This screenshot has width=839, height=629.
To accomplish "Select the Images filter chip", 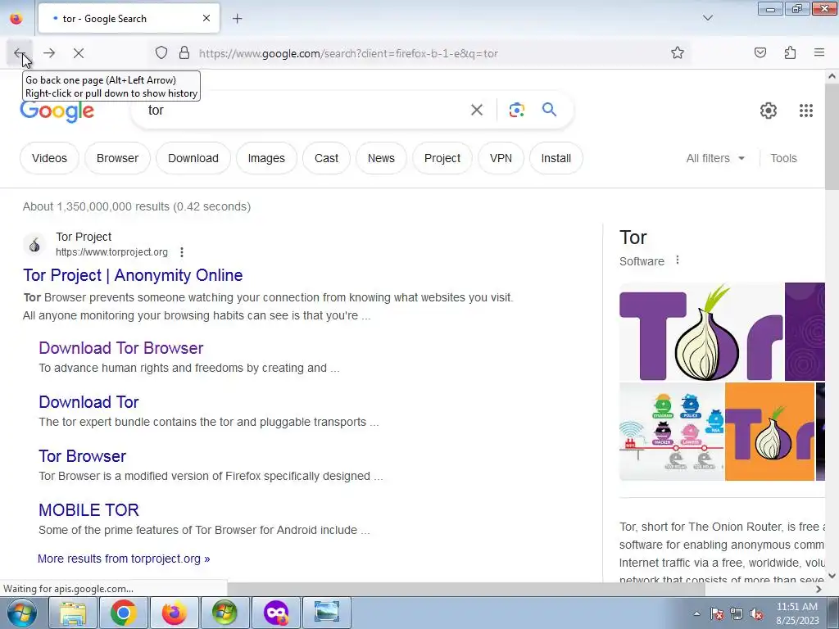I will tap(266, 158).
